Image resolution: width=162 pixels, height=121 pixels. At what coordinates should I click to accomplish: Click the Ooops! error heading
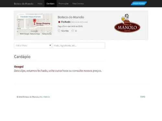[x=19, y=67]
